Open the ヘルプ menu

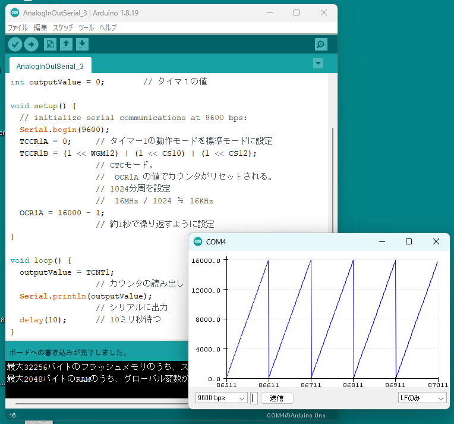pyautogui.click(x=108, y=28)
